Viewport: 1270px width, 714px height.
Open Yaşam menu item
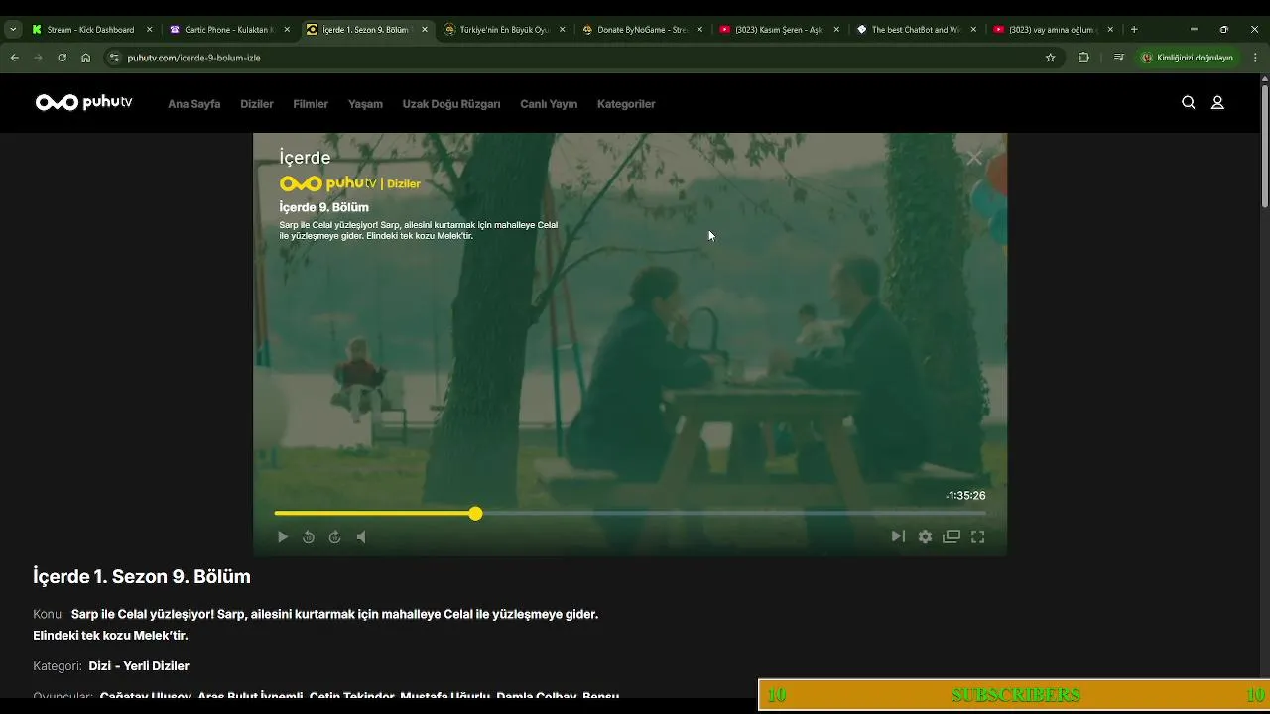pos(365,104)
